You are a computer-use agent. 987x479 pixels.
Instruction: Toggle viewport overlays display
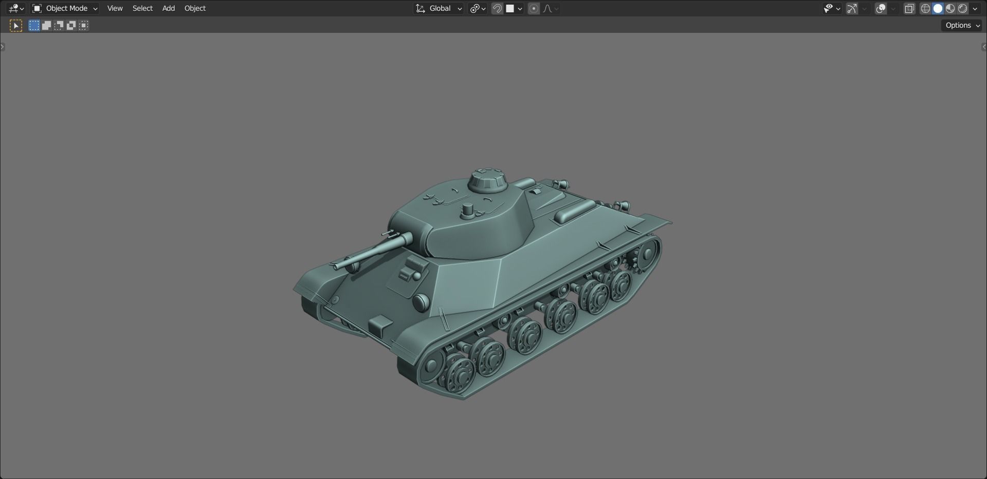coord(881,8)
